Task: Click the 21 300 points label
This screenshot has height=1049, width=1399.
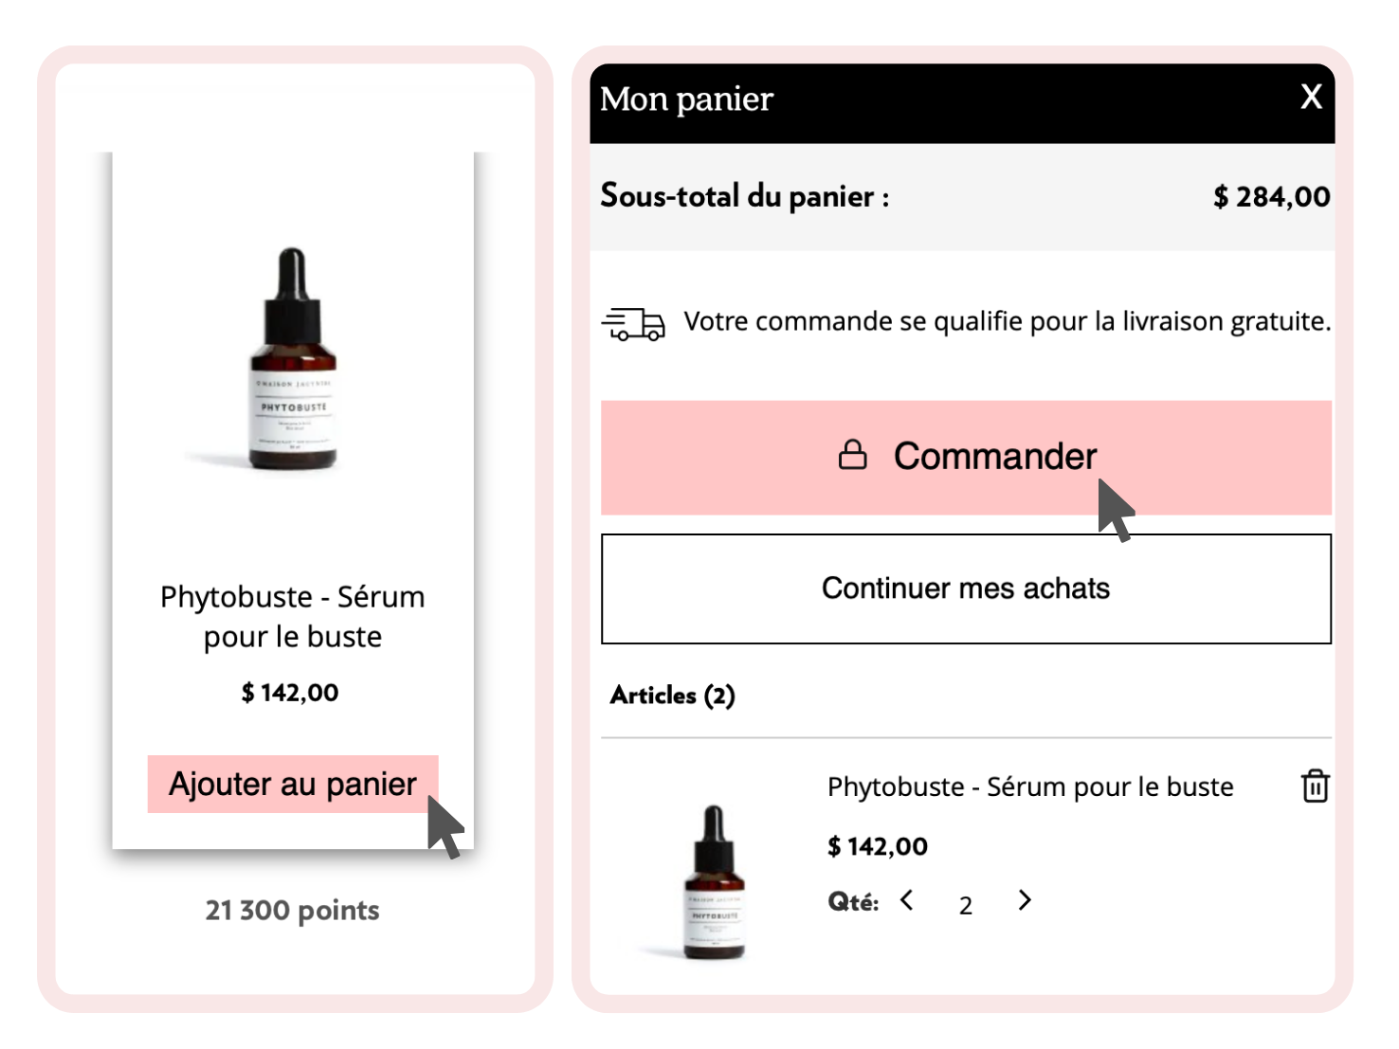Action: pyautogui.click(x=293, y=910)
